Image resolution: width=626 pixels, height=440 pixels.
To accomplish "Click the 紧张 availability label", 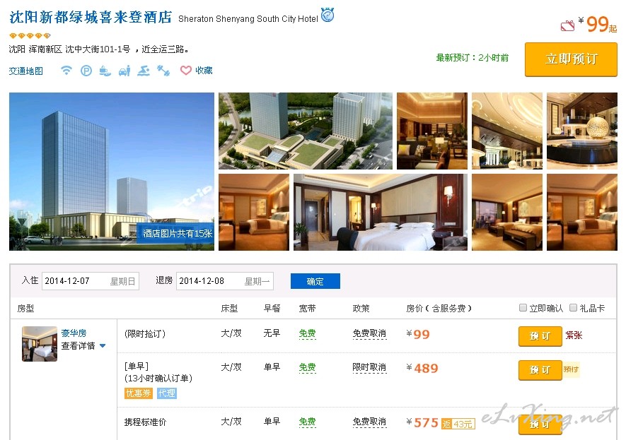I will [x=574, y=335].
